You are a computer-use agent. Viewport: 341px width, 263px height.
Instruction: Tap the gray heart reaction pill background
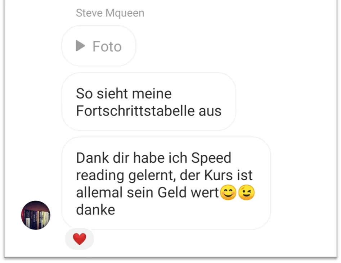coord(79,239)
